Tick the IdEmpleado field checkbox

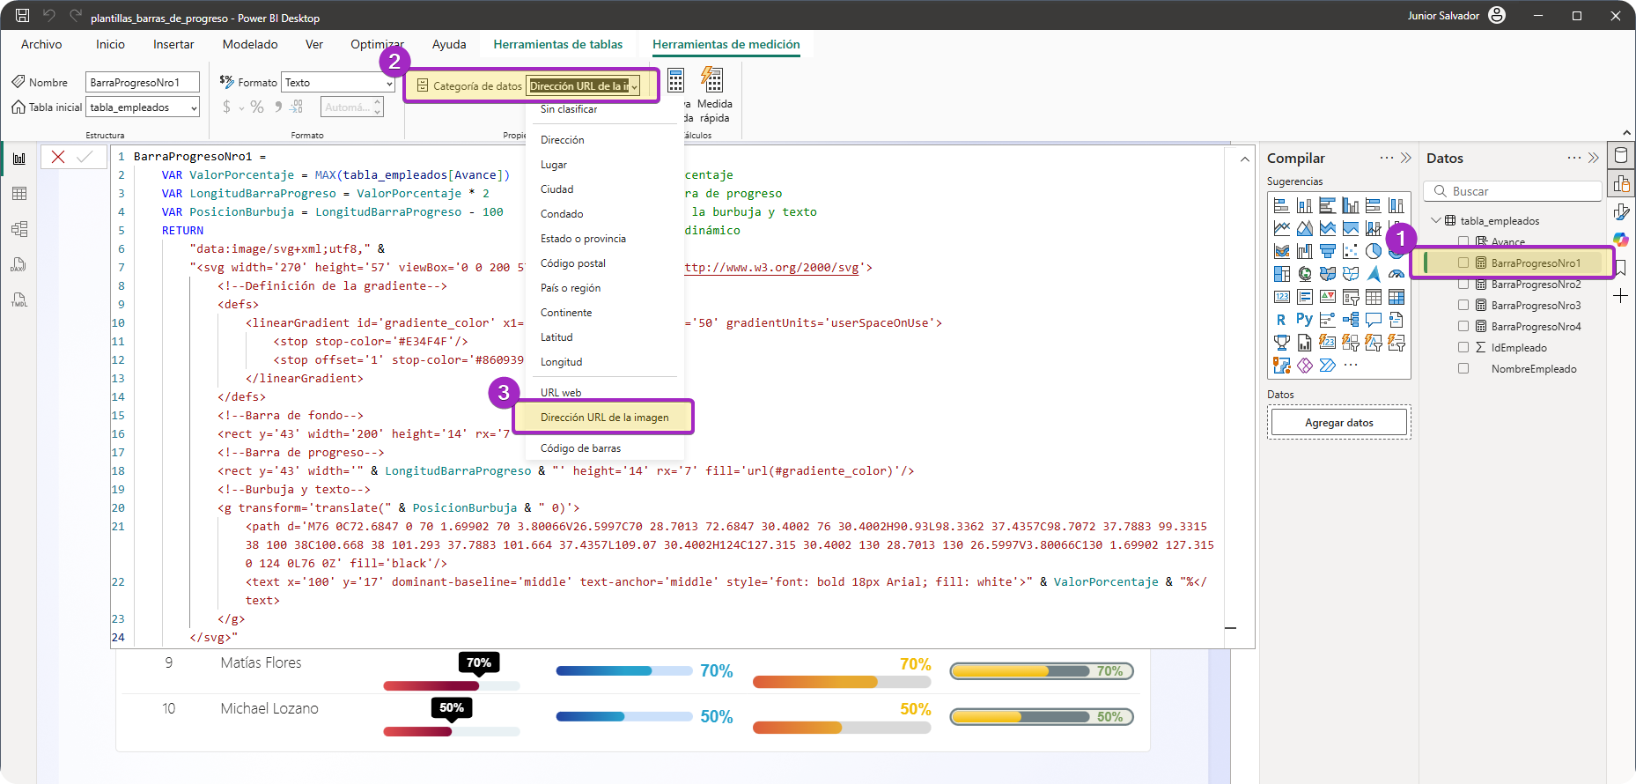[1463, 347]
